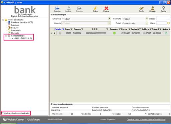171x124 pixels.
Task: Select the En curso tree item
Action: pos(15,28)
